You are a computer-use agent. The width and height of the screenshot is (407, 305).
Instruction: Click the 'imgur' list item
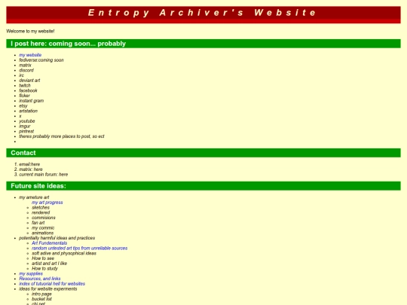[25, 126]
